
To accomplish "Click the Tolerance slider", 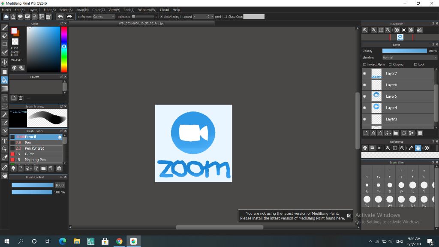I will [x=143, y=17].
